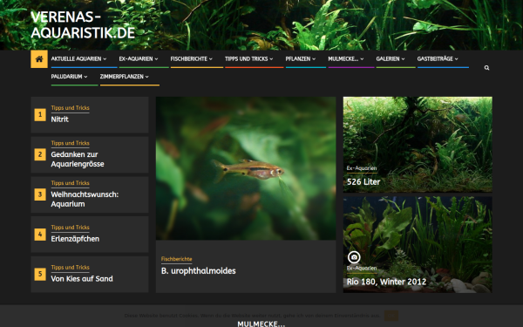The image size is (523, 327).
Task: Click Ex-Aquarien category above 526 Liter
Action: coord(362,168)
